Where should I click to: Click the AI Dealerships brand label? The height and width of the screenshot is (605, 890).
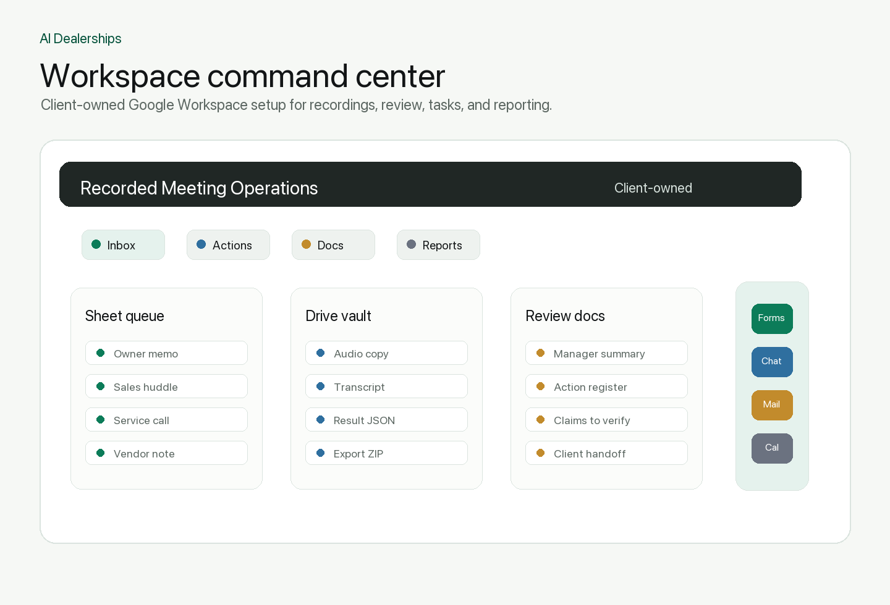80,39
